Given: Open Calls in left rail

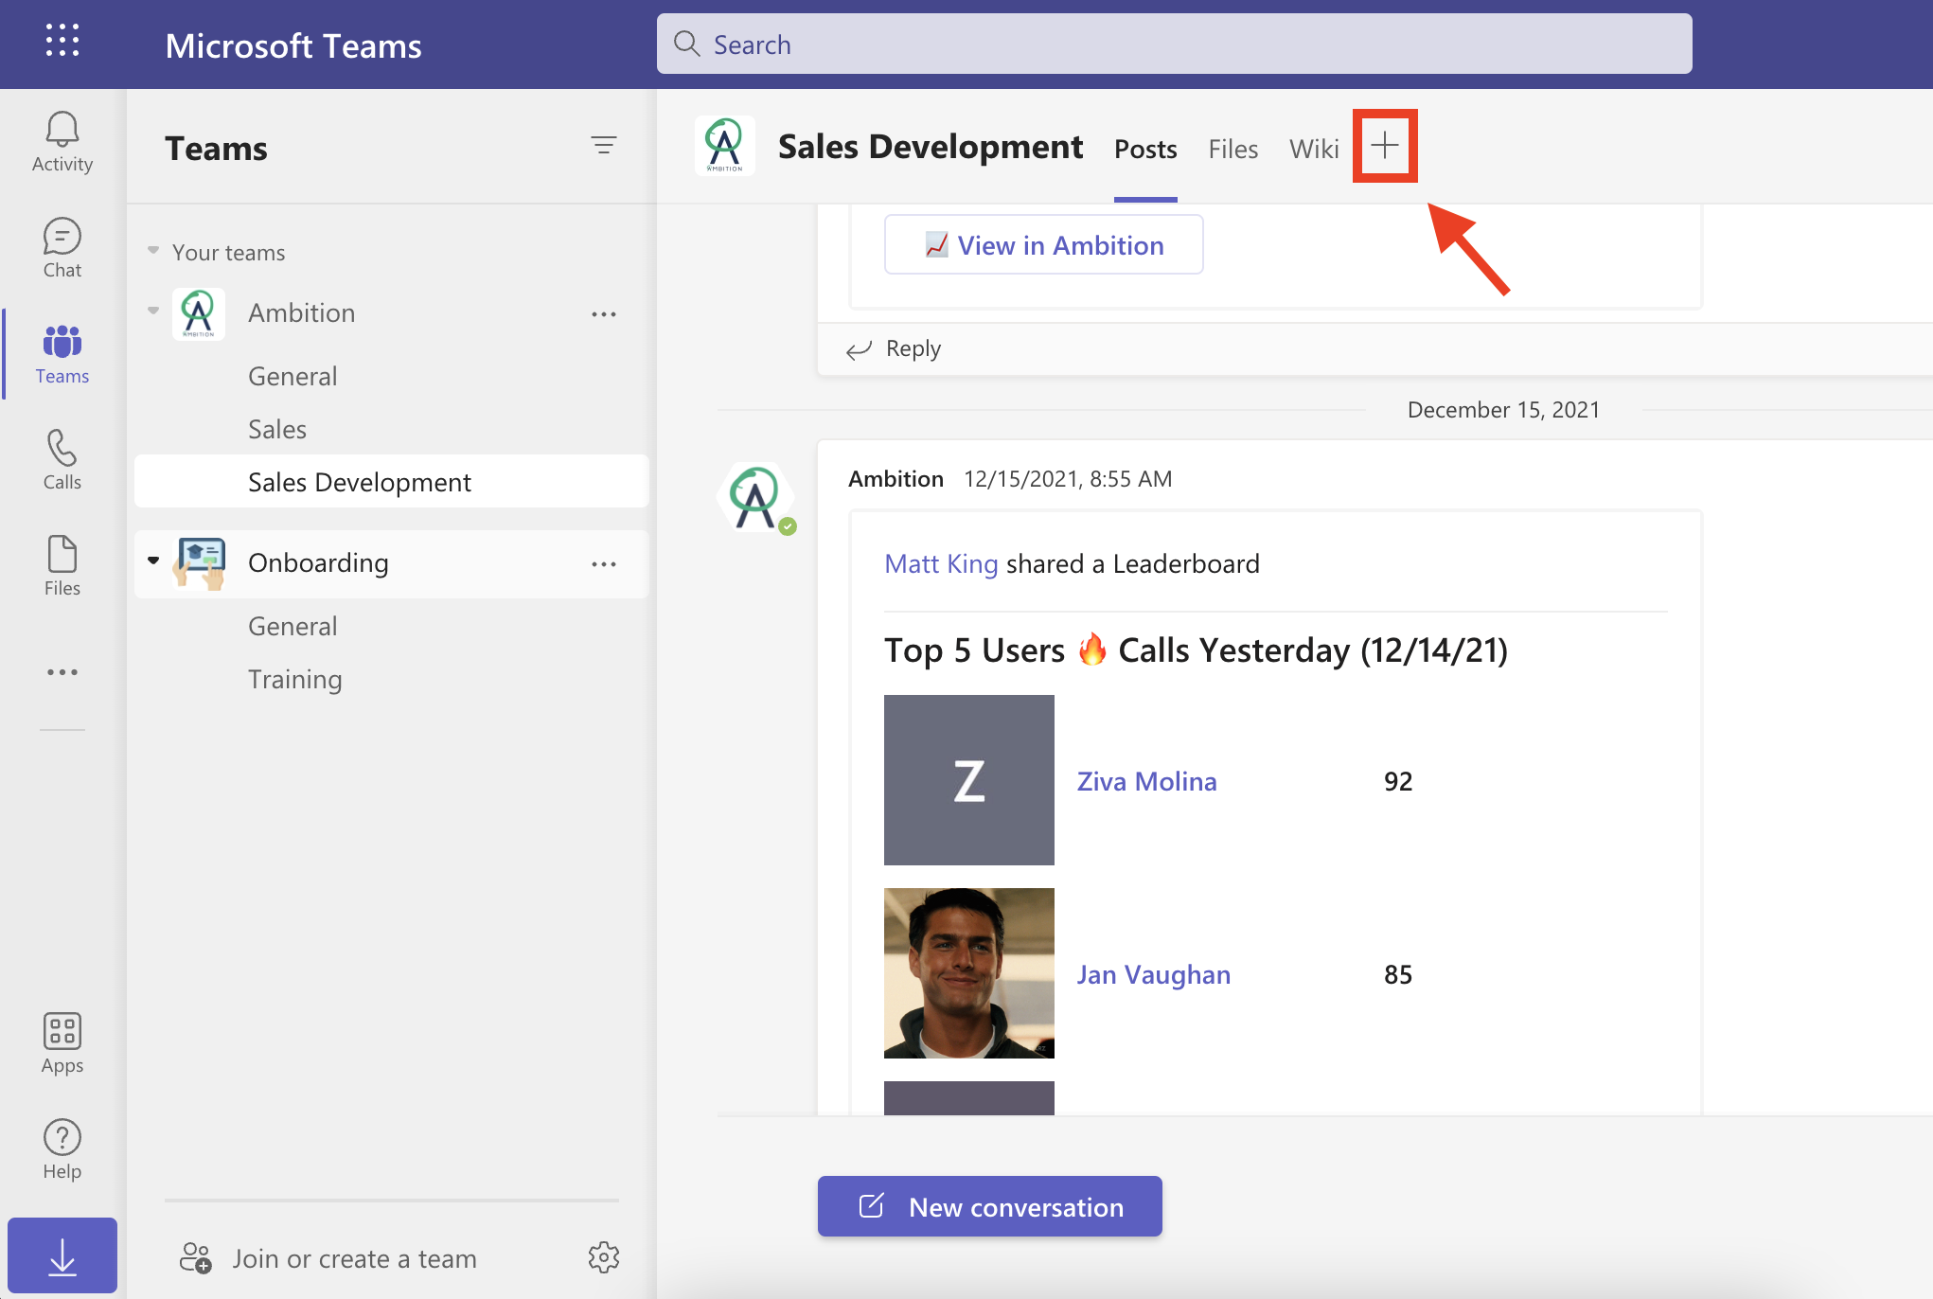Looking at the screenshot, I should click(x=62, y=460).
